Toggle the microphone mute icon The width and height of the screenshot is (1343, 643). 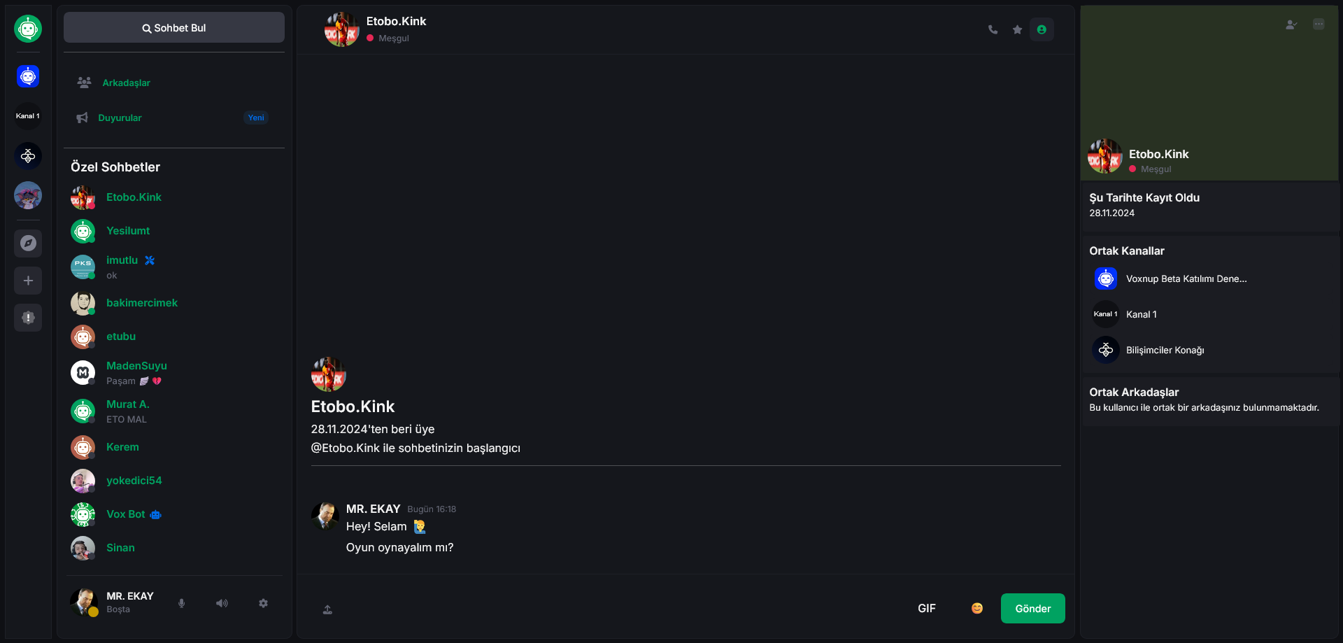click(x=182, y=603)
